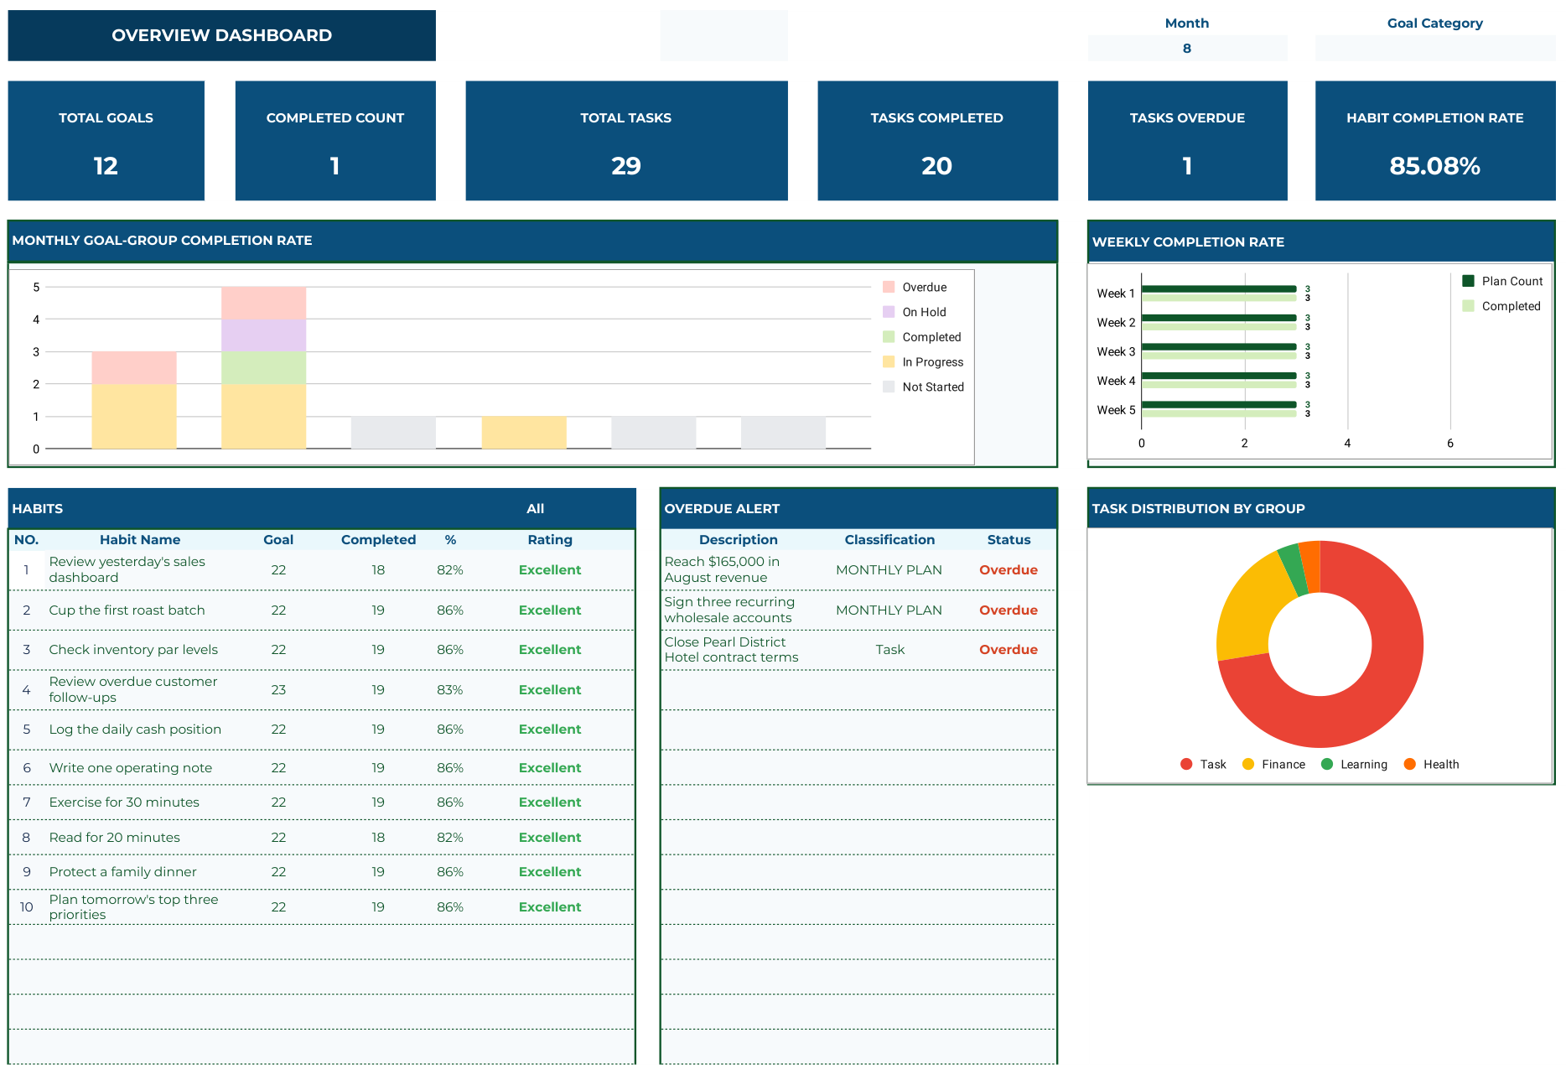Viewport: 1566px width, 1075px height.
Task: Click the yellow Finance legend dot
Action: click(x=1248, y=764)
